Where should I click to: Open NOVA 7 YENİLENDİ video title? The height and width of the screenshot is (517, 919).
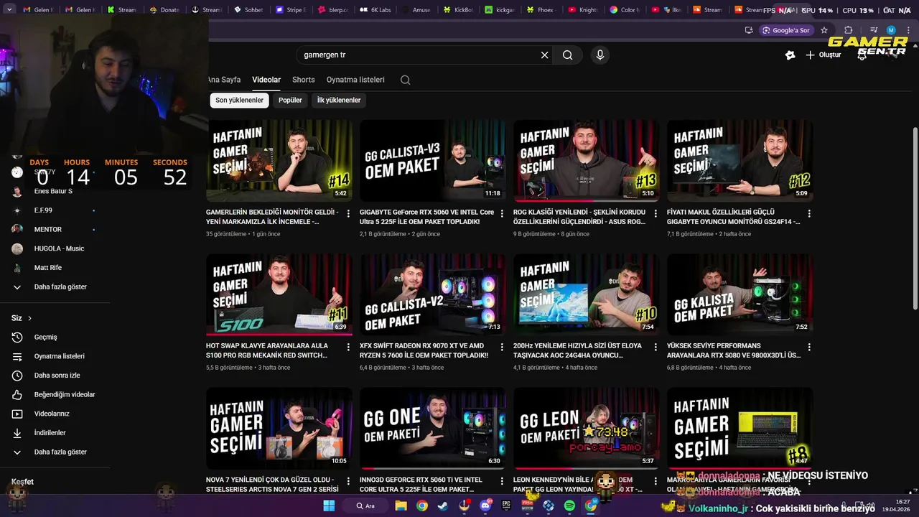coord(272,485)
